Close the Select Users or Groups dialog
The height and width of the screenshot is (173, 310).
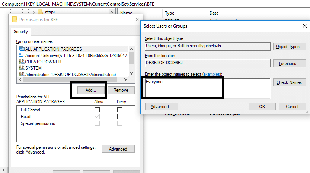point(305,26)
